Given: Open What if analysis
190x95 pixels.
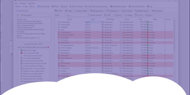Looking at the screenshot, I should tap(76, 7).
